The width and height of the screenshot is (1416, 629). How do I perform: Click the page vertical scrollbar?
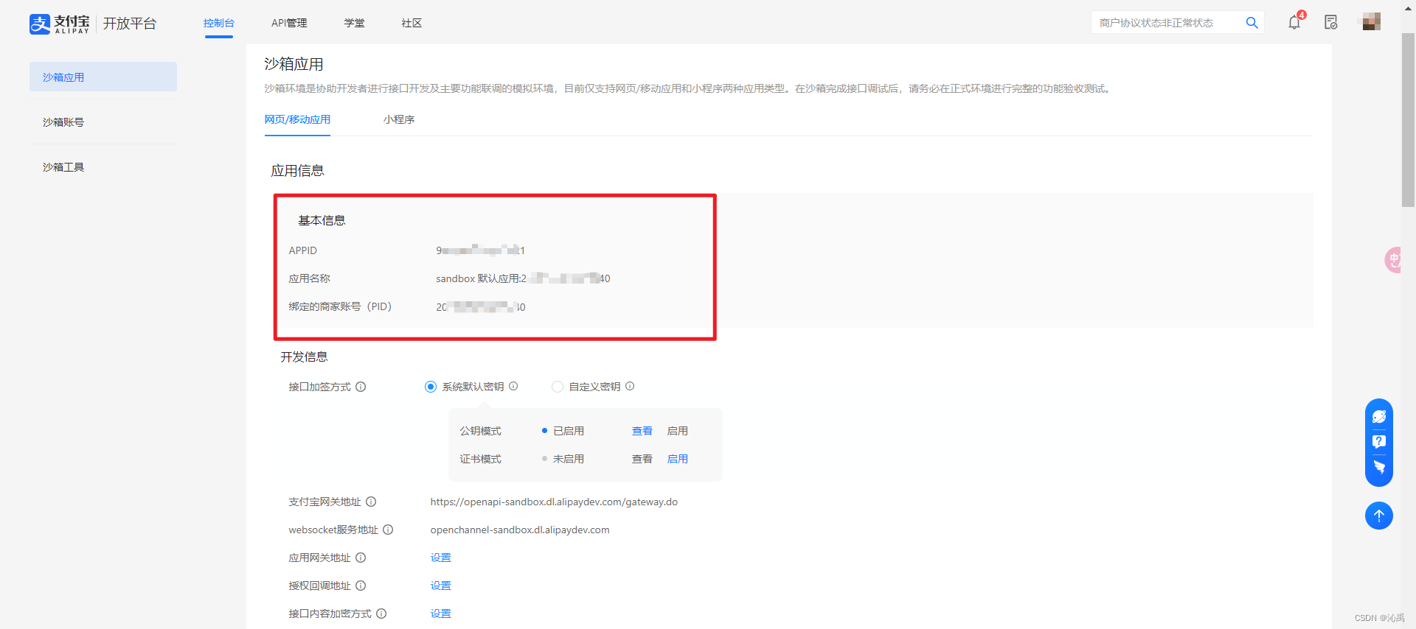coord(1408,122)
